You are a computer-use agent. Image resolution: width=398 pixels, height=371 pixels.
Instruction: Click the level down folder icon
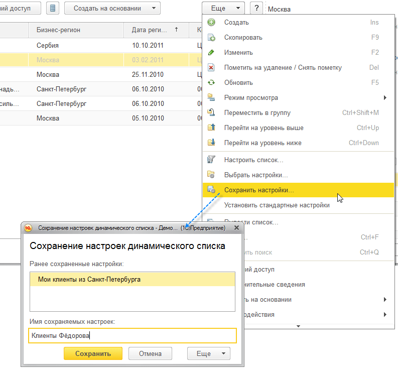tap(211, 143)
